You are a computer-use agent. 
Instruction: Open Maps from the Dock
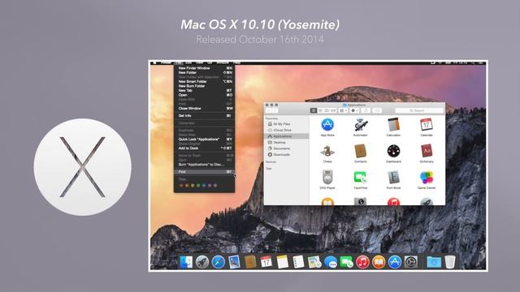click(x=314, y=262)
